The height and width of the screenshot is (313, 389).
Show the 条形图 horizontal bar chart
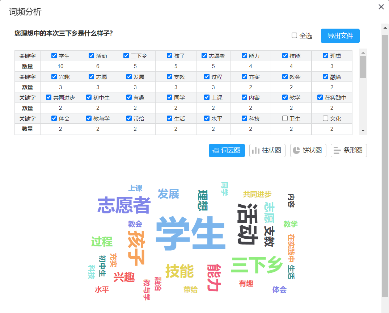[348, 150]
